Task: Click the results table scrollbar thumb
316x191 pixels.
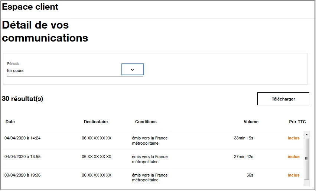Action: pyautogui.click(x=306, y=159)
